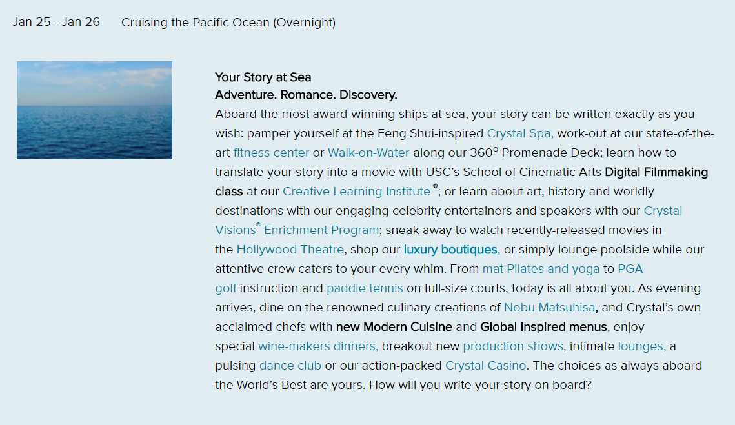Image resolution: width=735 pixels, height=425 pixels.
Task: Click the ocean photo thumbnail
Action: pos(95,110)
